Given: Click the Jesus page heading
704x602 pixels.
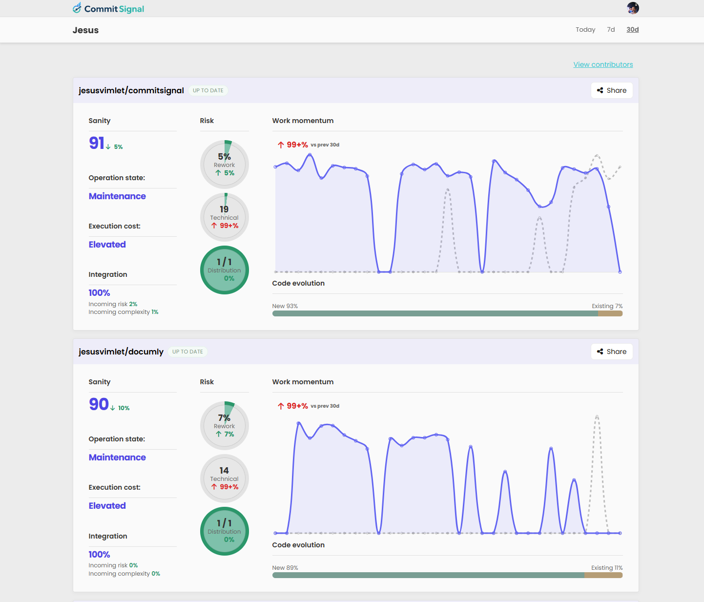Looking at the screenshot, I should pyautogui.click(x=85, y=30).
